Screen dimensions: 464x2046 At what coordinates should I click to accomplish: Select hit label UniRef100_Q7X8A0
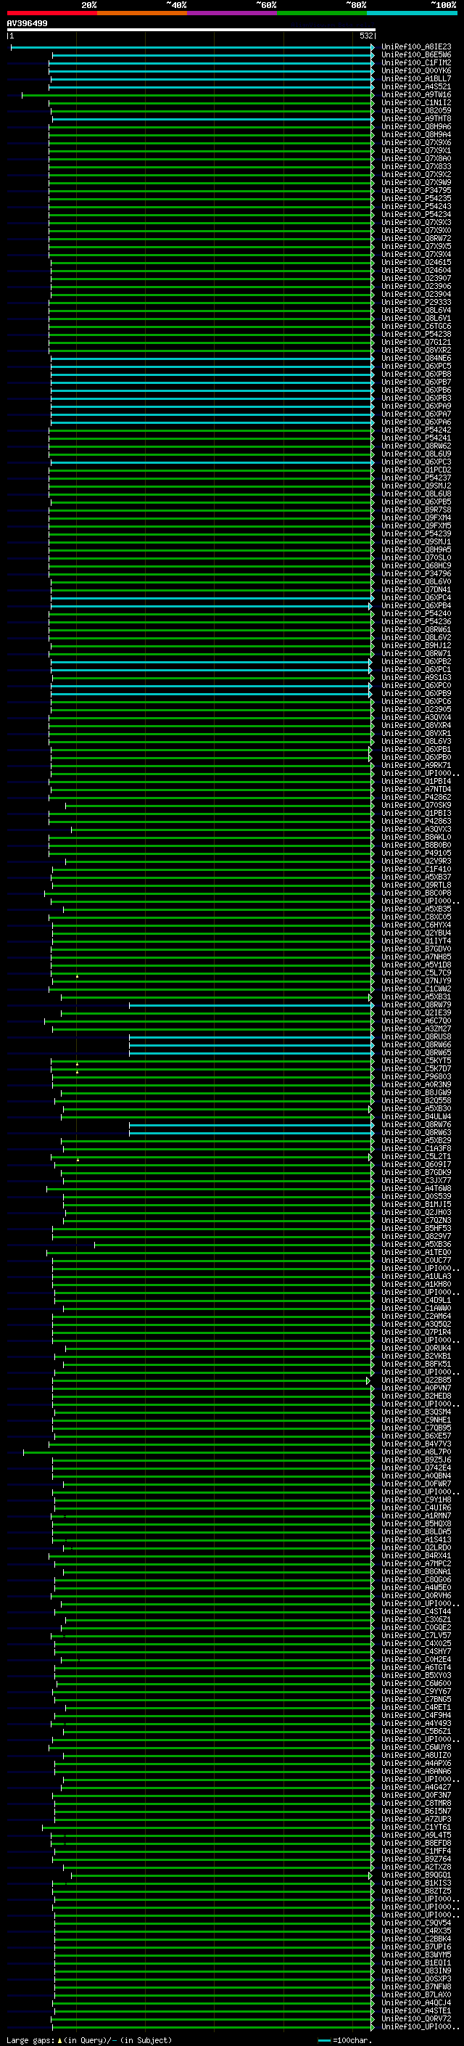pos(416,158)
